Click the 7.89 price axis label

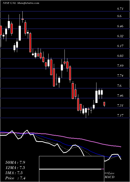coord(120,66)
